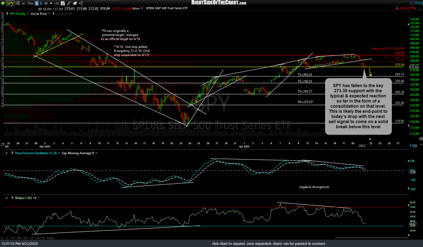Click the T1=263.25 target label

[x=305, y=75]
